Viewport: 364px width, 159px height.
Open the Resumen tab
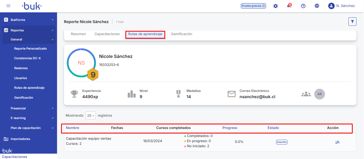[x=78, y=34]
